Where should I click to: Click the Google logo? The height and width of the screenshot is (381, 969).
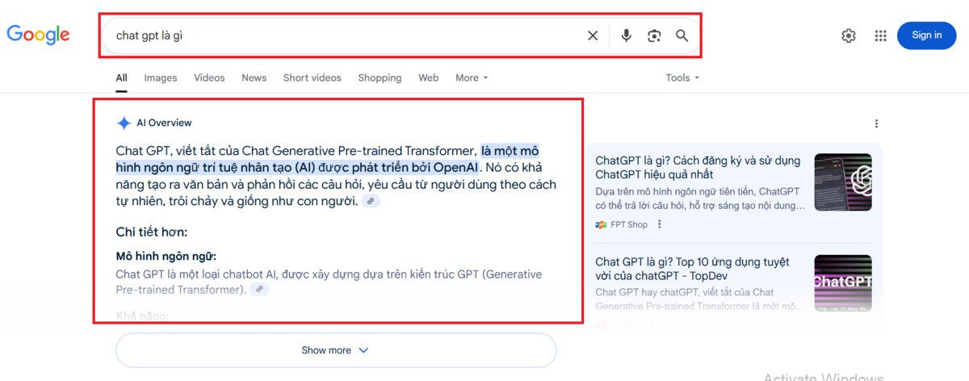tap(38, 35)
